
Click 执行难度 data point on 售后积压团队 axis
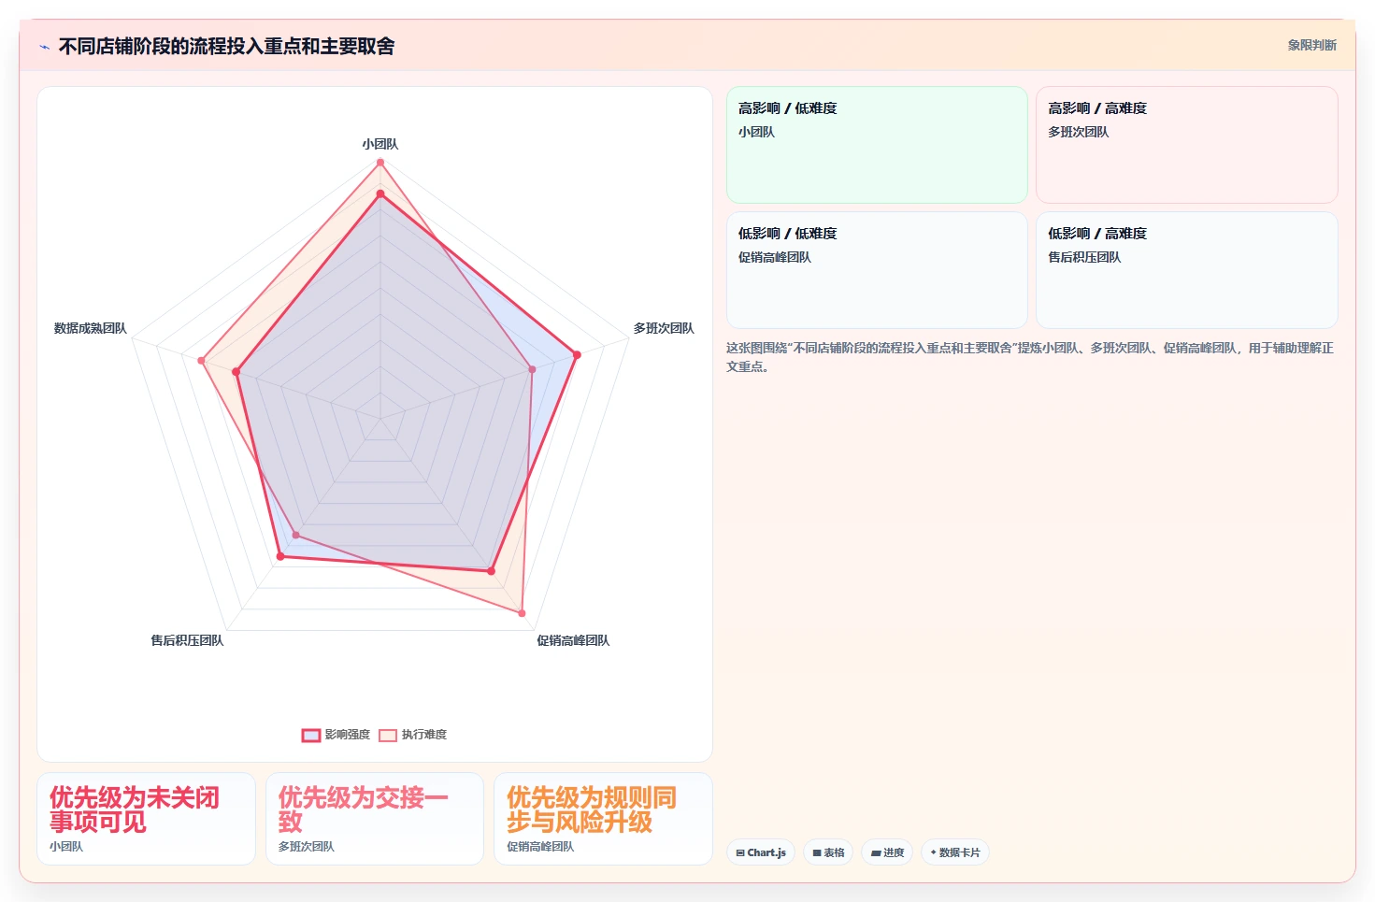(296, 536)
